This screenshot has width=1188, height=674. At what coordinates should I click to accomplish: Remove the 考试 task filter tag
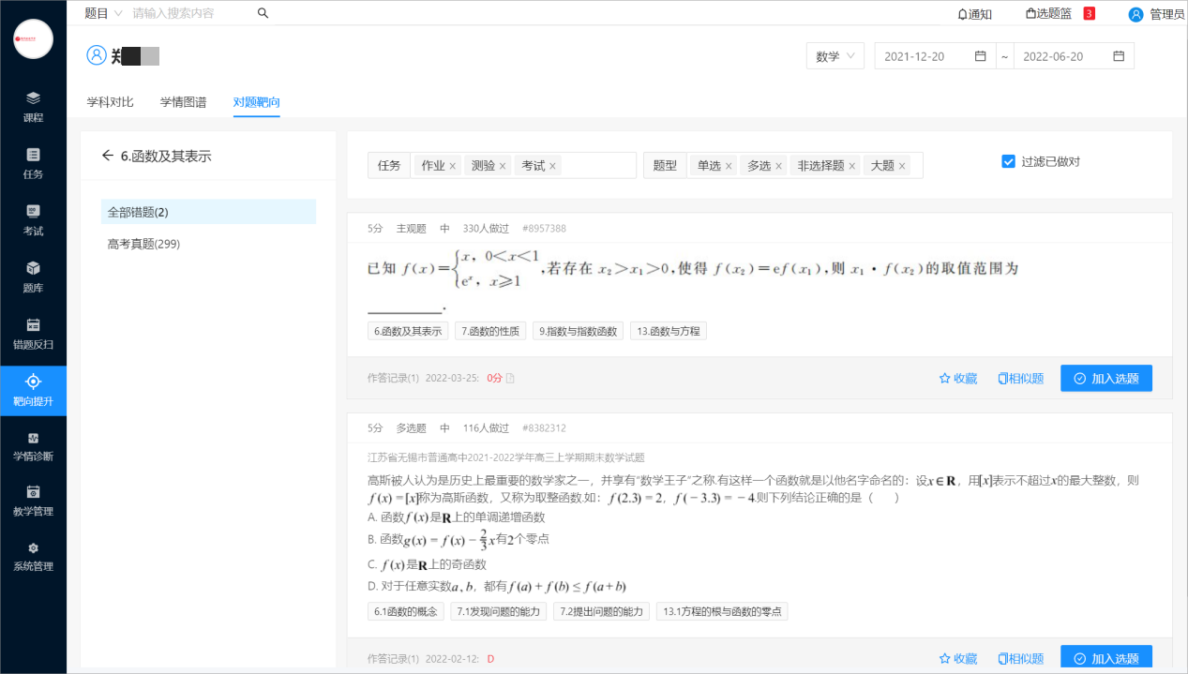(552, 166)
